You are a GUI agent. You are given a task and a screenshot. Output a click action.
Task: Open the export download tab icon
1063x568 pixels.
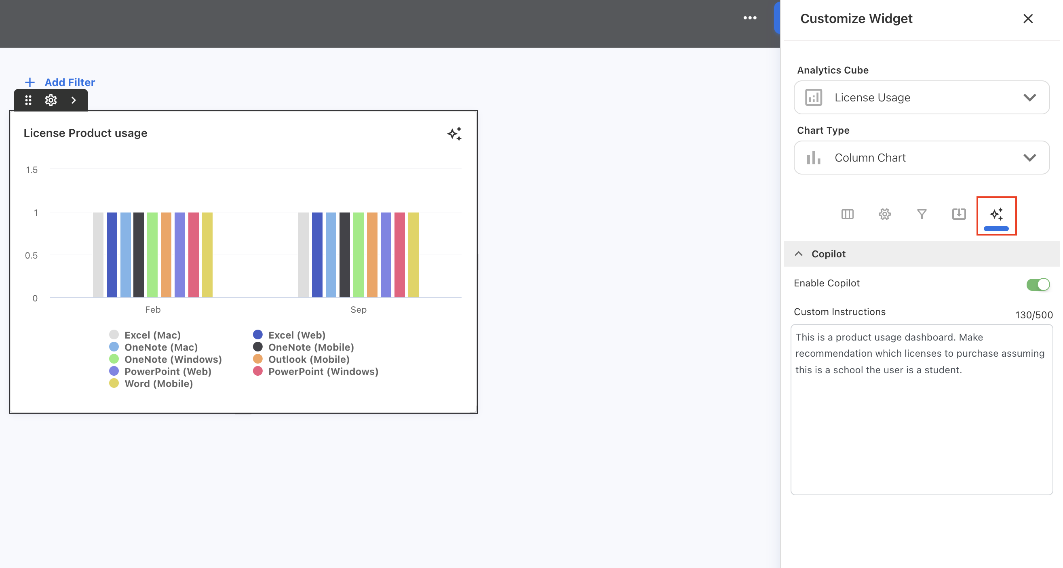point(959,214)
